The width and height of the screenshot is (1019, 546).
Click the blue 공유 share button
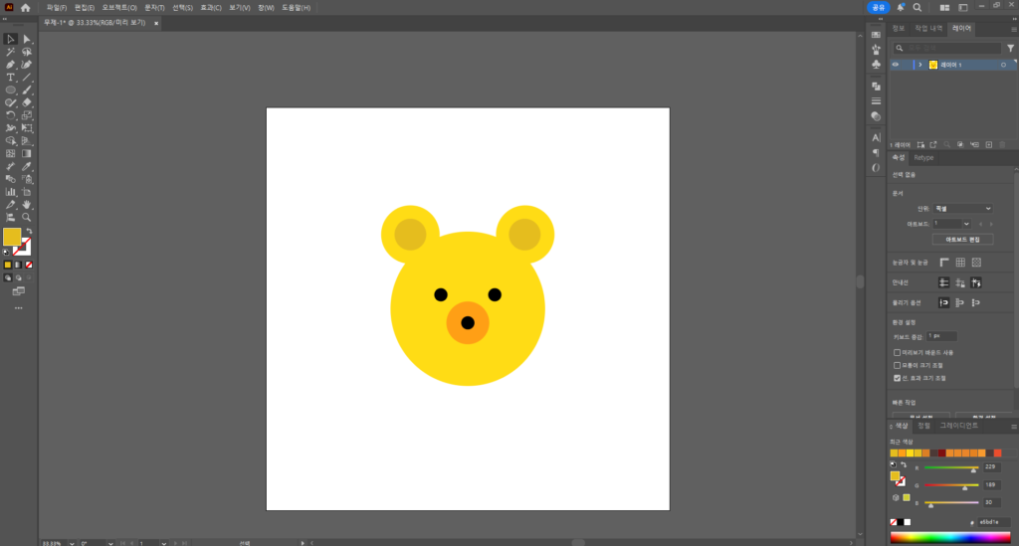coord(877,7)
